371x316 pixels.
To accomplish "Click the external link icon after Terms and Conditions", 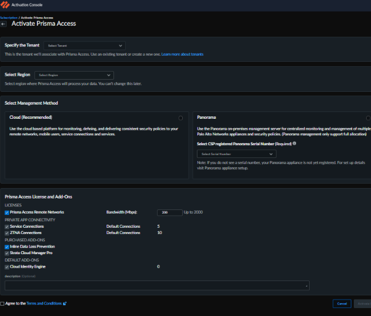I will pos(64,303).
